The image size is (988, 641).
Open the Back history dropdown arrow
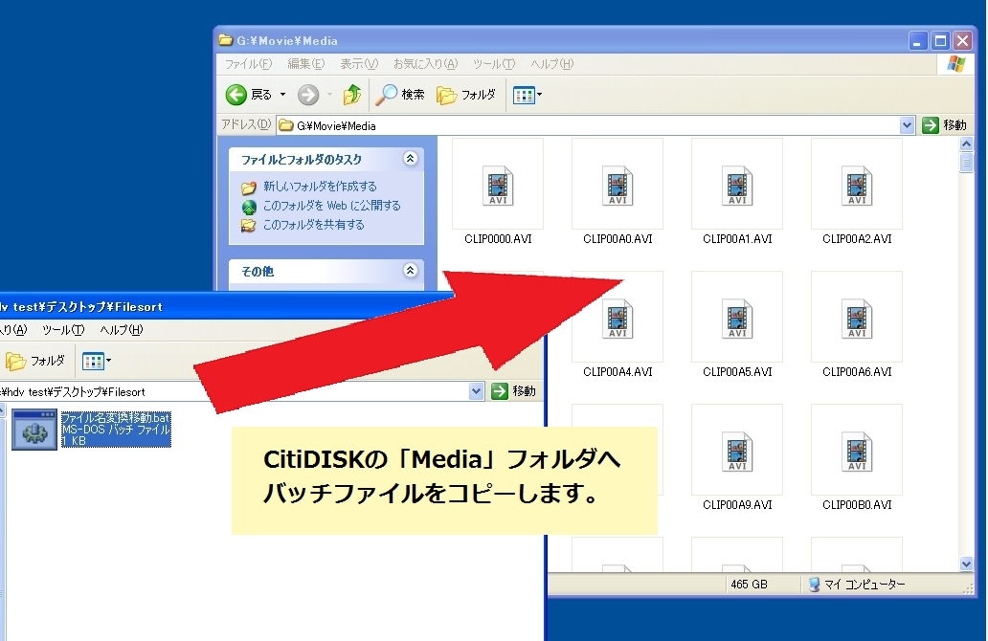click(283, 95)
